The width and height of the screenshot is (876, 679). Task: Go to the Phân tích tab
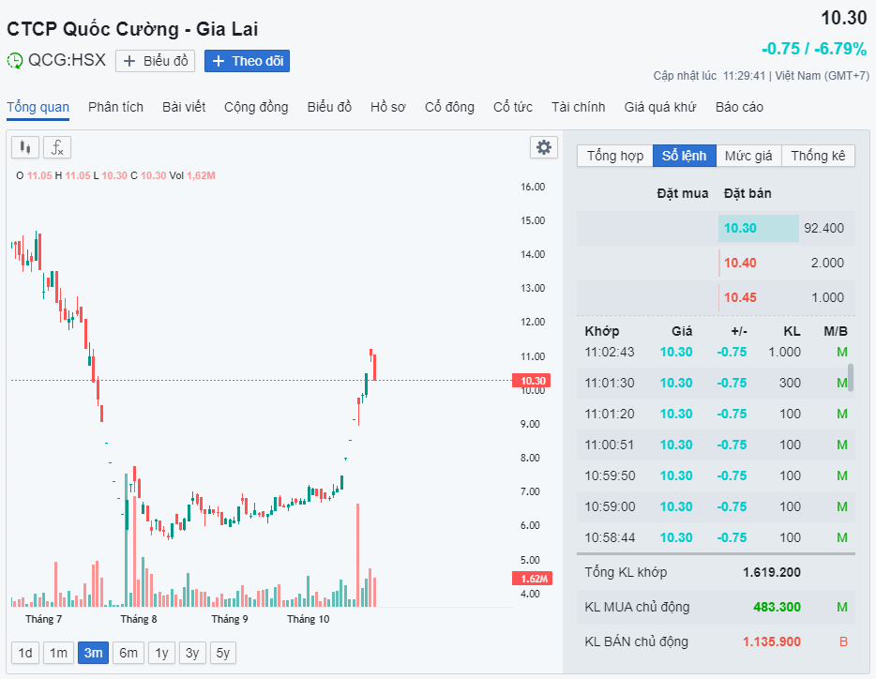[x=116, y=107]
